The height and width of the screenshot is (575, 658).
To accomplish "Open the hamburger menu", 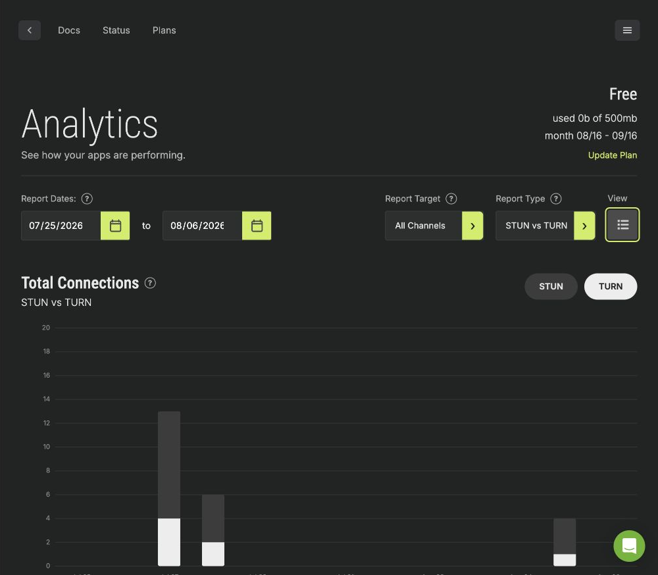I will click(627, 30).
